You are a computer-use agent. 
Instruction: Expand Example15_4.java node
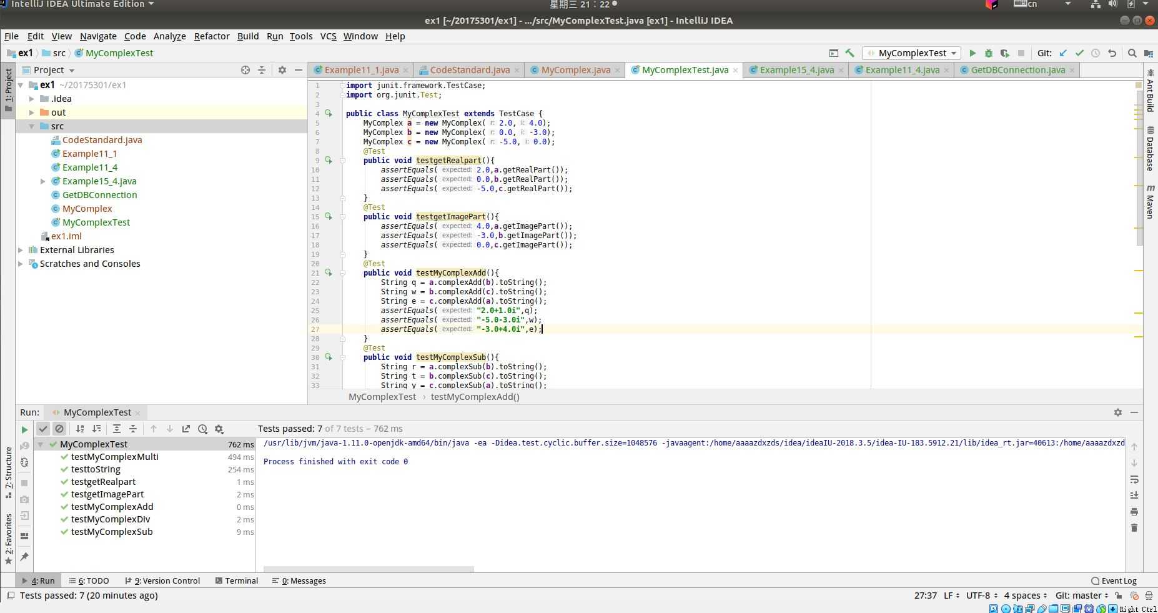tap(43, 181)
